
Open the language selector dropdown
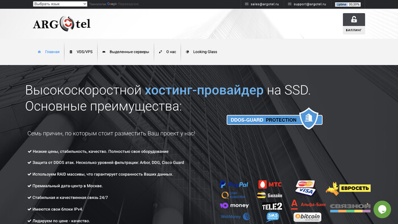tap(60, 4)
